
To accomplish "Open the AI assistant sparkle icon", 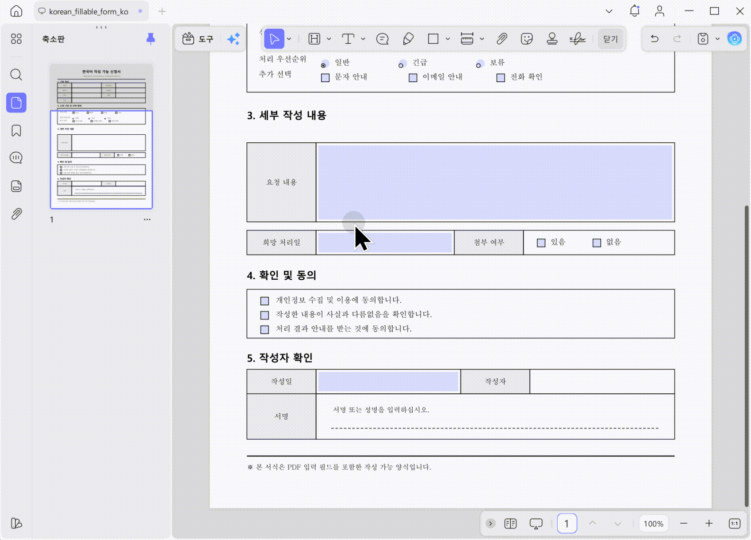I will [234, 39].
